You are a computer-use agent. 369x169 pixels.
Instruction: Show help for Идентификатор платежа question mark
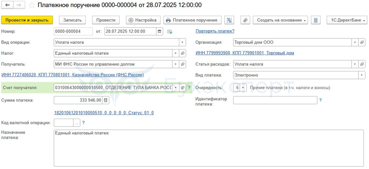[x=321, y=100]
